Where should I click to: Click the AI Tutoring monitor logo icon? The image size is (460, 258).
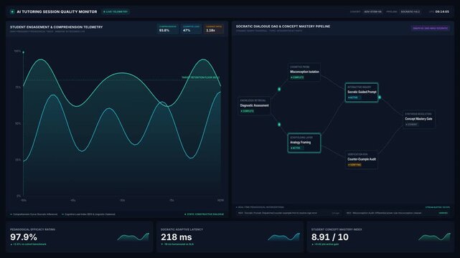(x=12, y=11)
